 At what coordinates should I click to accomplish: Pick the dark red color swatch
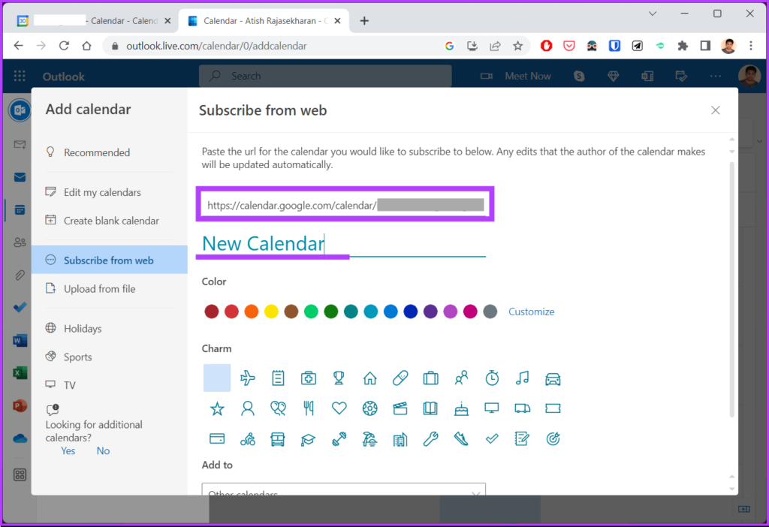click(211, 312)
